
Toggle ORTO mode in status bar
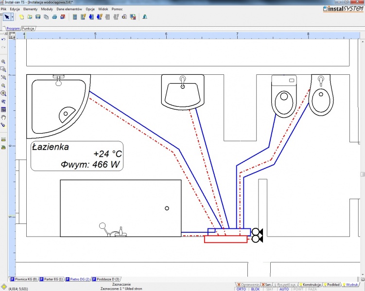pyautogui.click(x=241, y=289)
